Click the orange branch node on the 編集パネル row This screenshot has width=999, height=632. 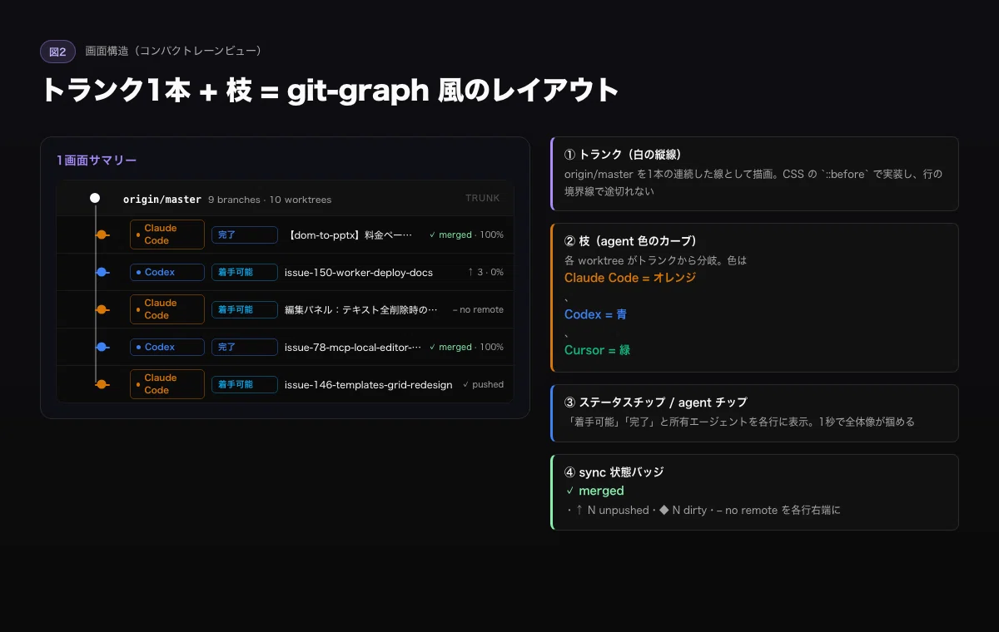coord(102,309)
